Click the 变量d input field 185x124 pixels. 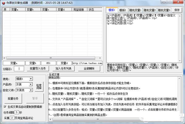pos(64,63)
